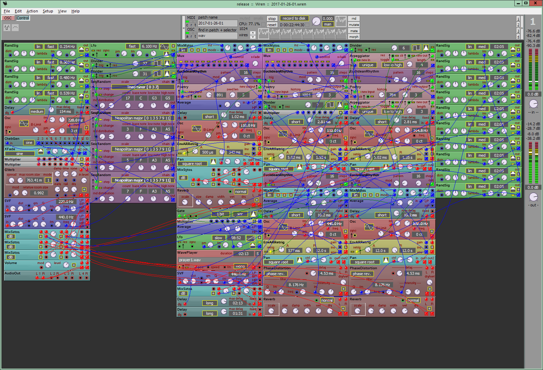Click the ChebGen blue in connector
The width and height of the screenshot is (543, 370).
[7, 143]
